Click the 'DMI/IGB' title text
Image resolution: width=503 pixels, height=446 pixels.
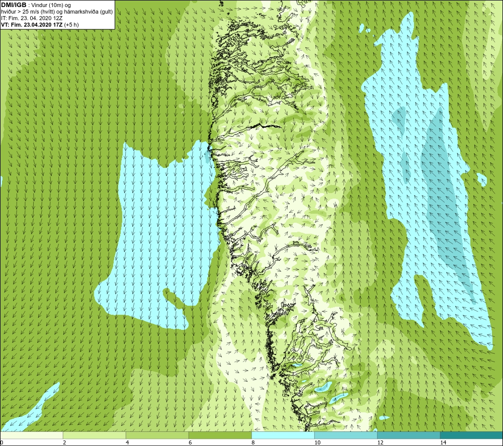(14, 5)
